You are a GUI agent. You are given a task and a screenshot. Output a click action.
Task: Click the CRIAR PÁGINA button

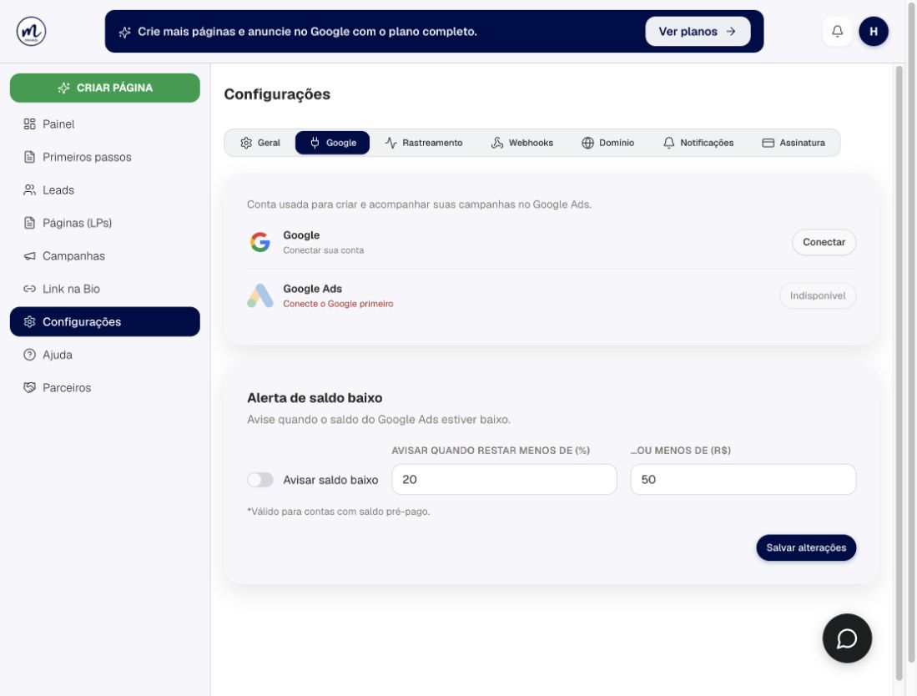(x=105, y=88)
